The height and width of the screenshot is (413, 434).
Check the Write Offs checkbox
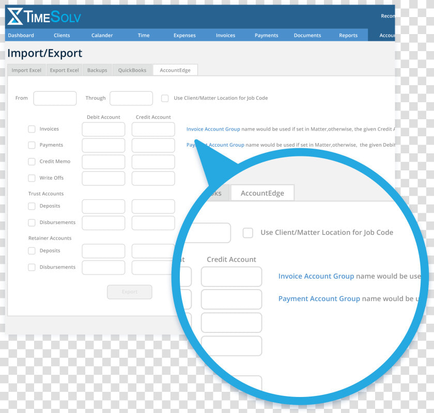click(32, 178)
